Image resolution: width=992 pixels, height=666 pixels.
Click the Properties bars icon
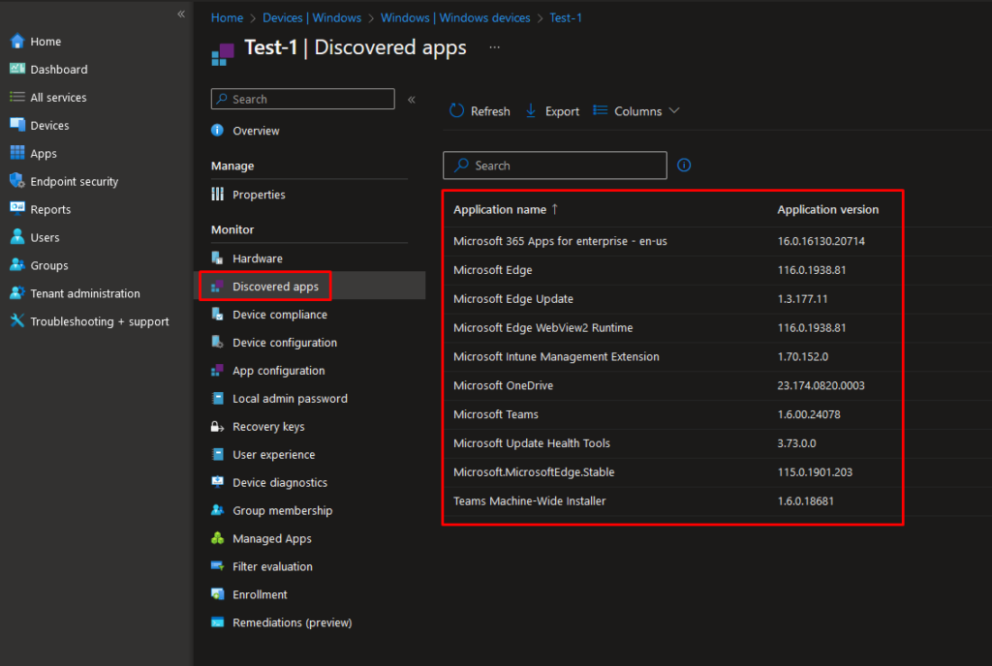pyautogui.click(x=217, y=194)
